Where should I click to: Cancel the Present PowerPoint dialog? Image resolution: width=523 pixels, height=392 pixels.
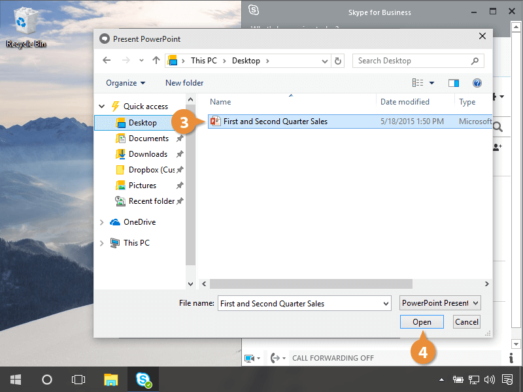(467, 322)
